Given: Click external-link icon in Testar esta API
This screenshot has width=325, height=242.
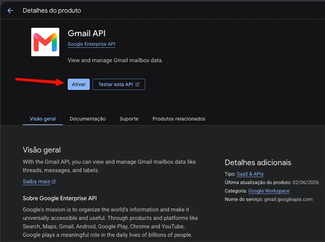Looking at the screenshot, I should pyautogui.click(x=137, y=84).
